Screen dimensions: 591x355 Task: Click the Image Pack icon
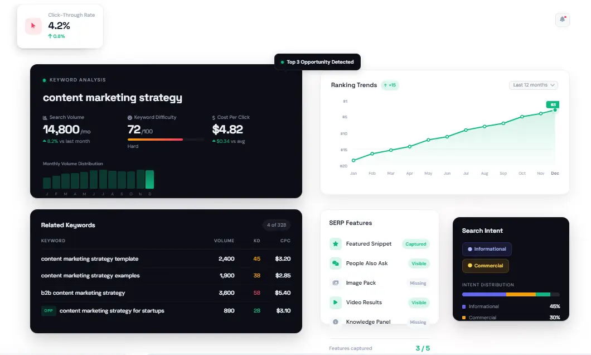pos(335,282)
